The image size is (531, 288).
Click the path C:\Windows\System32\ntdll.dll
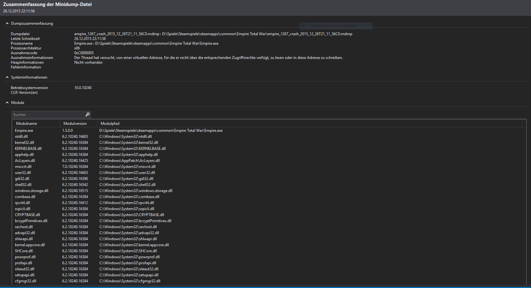pyautogui.click(x=125, y=137)
